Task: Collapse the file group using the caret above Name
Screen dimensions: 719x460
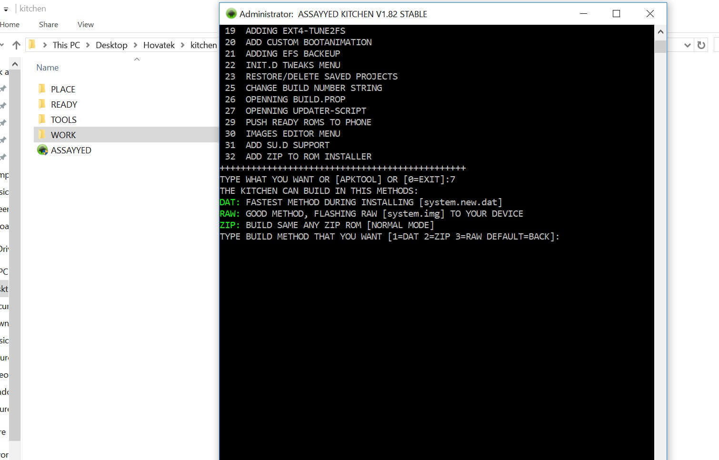Action: point(137,59)
